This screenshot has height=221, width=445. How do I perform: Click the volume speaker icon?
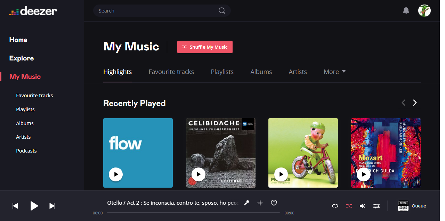[x=363, y=206]
